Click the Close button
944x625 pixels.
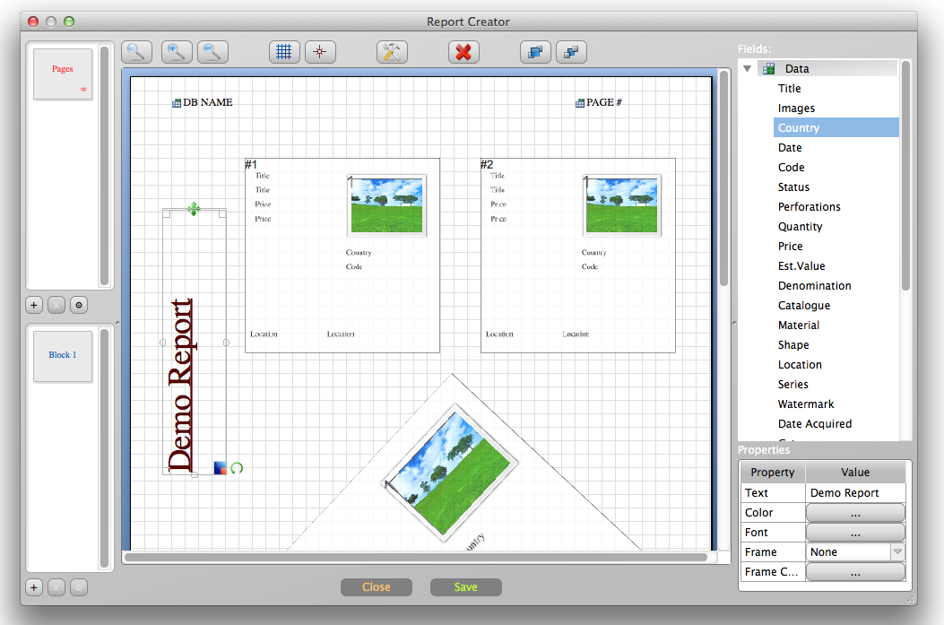pos(377,587)
